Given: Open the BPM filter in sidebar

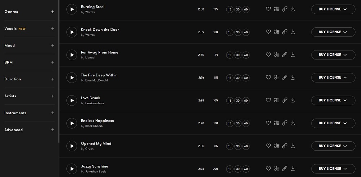Looking at the screenshot, I should point(53,62).
